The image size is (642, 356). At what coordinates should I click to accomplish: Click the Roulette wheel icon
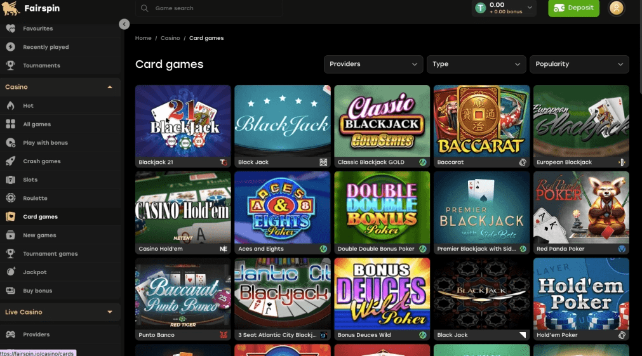(11, 198)
